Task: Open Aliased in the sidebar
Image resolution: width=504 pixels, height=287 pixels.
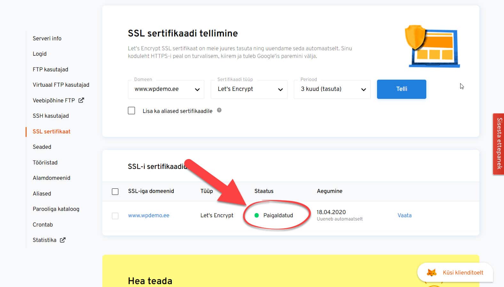Action: point(42,194)
